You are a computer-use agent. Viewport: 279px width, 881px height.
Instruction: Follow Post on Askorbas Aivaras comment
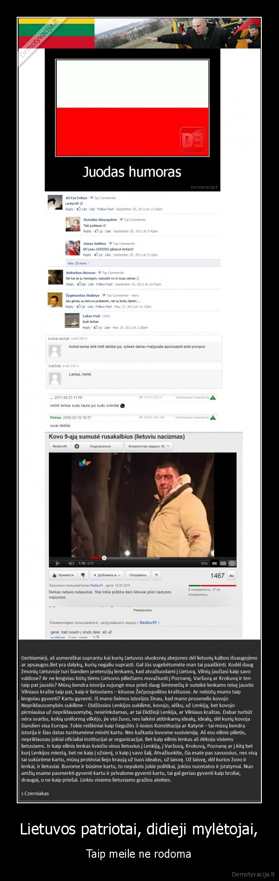click(104, 284)
